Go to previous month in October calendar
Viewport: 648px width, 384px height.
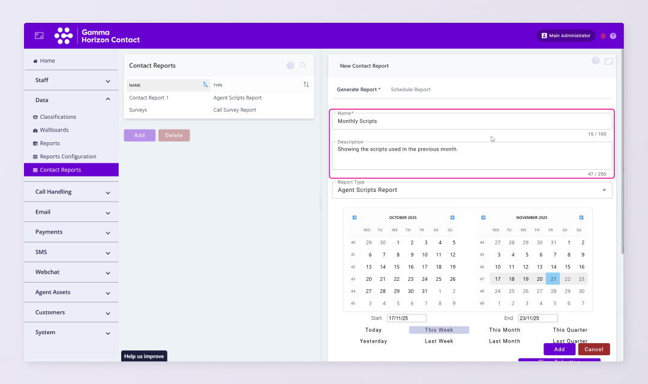click(355, 217)
